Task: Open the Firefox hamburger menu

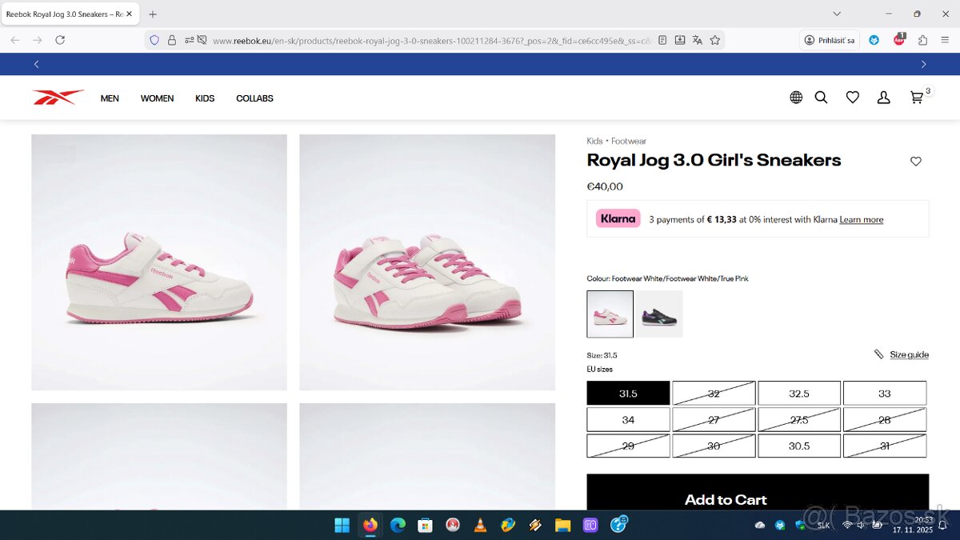Action: click(x=945, y=40)
